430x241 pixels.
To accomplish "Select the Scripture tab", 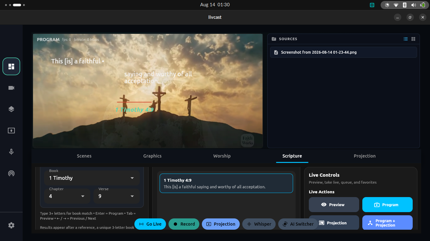I will (x=292, y=156).
